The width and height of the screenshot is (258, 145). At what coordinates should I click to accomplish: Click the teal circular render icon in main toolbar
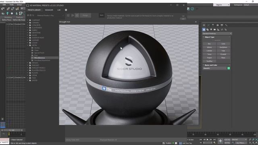point(192,9)
